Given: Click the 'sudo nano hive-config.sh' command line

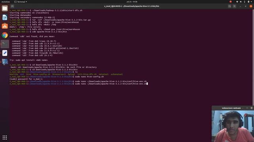Looking at the screenshot, I should [57, 77].
